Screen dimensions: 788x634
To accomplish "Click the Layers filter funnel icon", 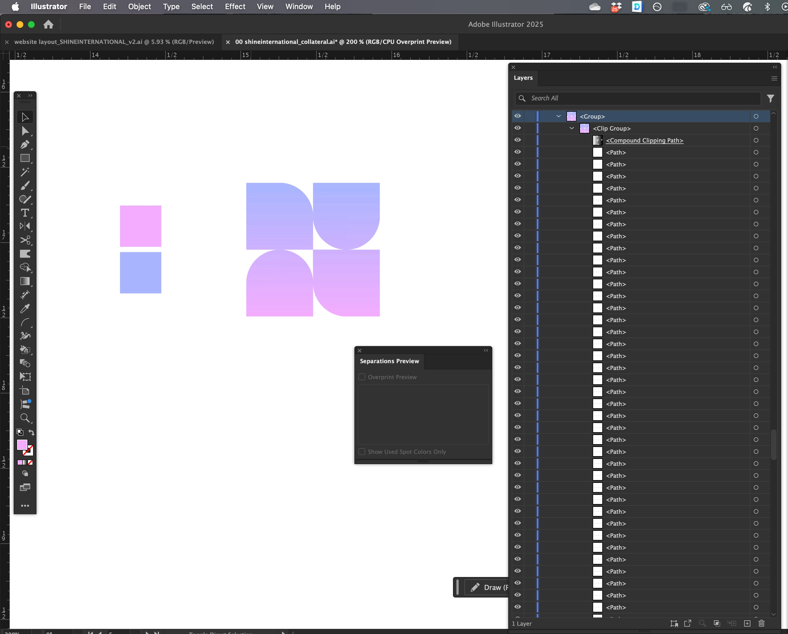I will tap(770, 98).
